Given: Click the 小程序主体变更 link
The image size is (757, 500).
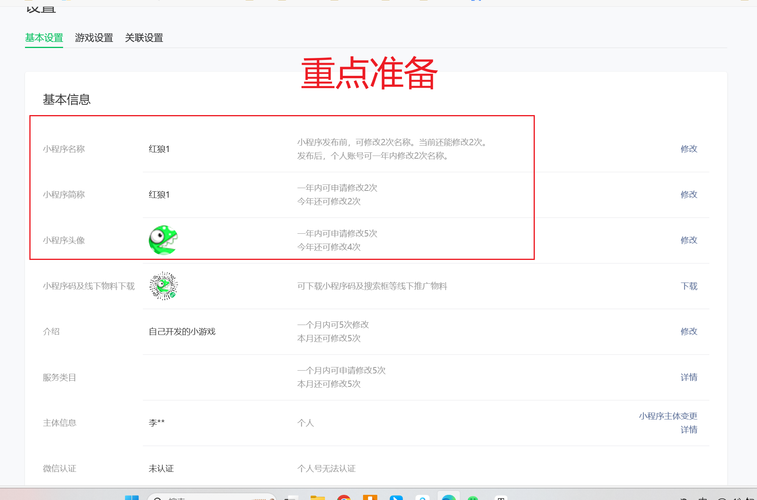Looking at the screenshot, I should pyautogui.click(x=668, y=416).
